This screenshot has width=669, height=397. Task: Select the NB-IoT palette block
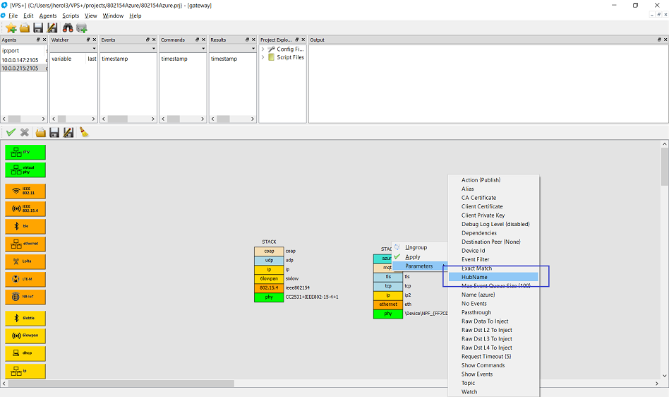click(x=25, y=297)
